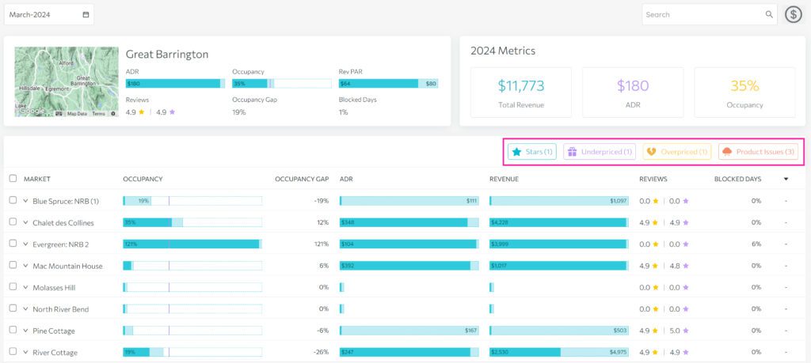Click the Great Barrington Rev PAR $64 bar
Screen dimensions: 811x363
(388, 84)
